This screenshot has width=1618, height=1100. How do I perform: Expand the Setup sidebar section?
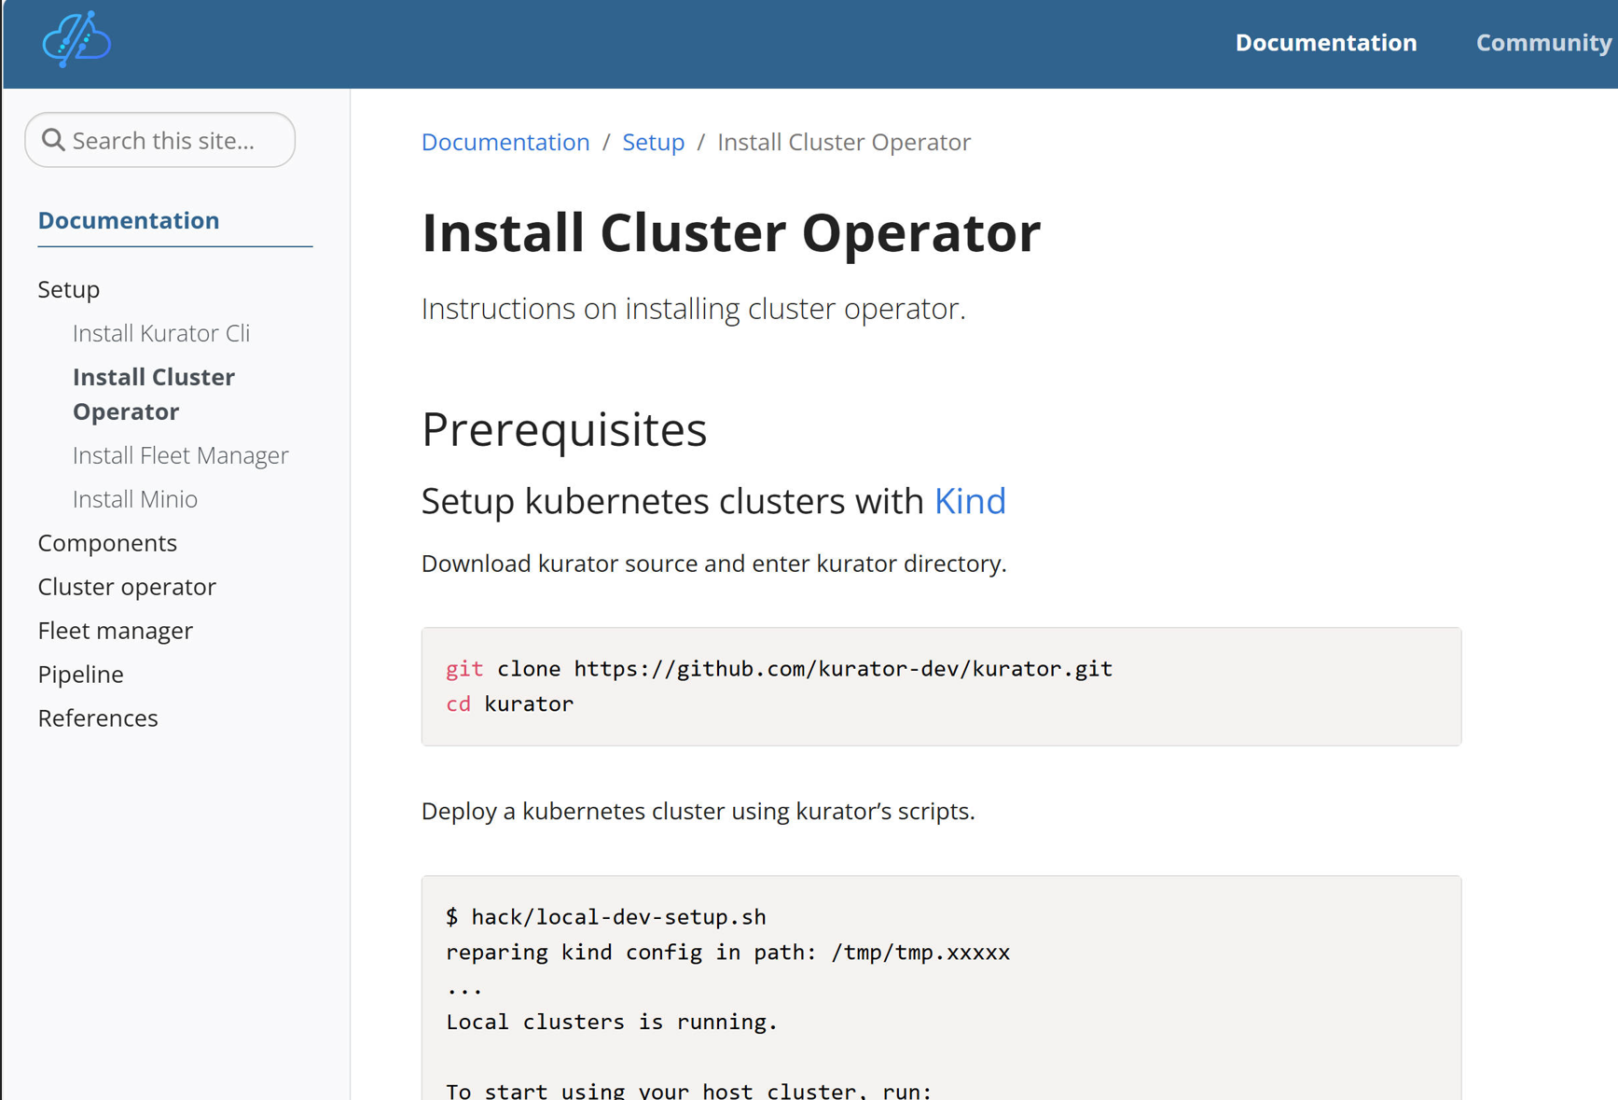69,289
